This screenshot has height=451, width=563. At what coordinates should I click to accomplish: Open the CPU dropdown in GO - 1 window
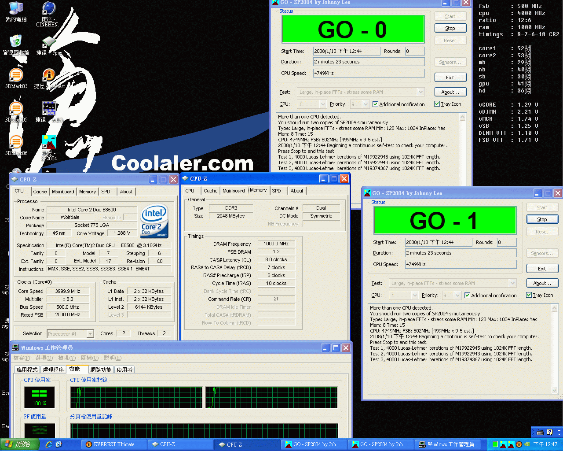[415, 296]
